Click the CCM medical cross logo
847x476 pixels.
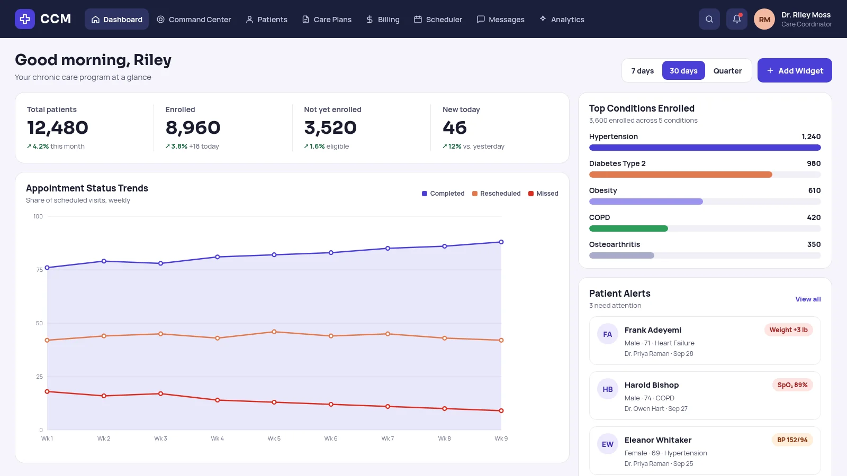click(25, 19)
